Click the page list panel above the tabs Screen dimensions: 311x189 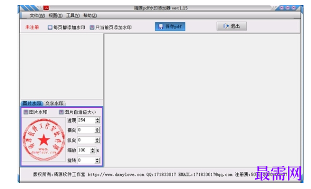point(62,67)
